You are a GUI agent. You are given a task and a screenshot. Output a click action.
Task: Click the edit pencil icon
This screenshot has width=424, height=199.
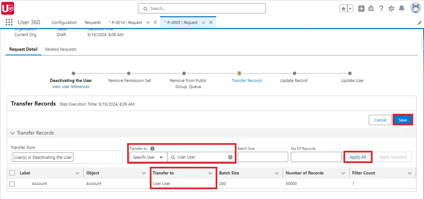click(419, 23)
